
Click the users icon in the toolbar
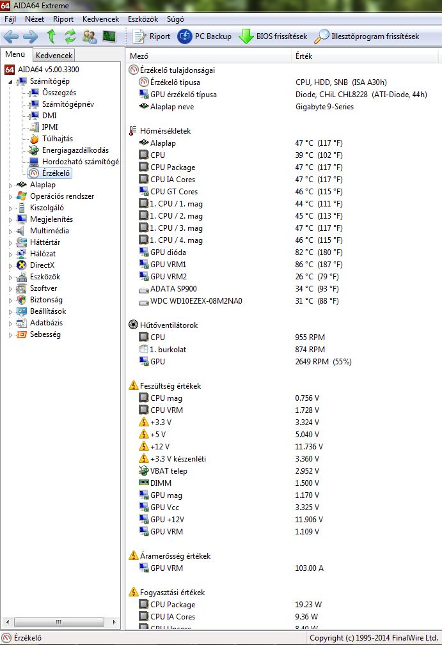[90, 36]
